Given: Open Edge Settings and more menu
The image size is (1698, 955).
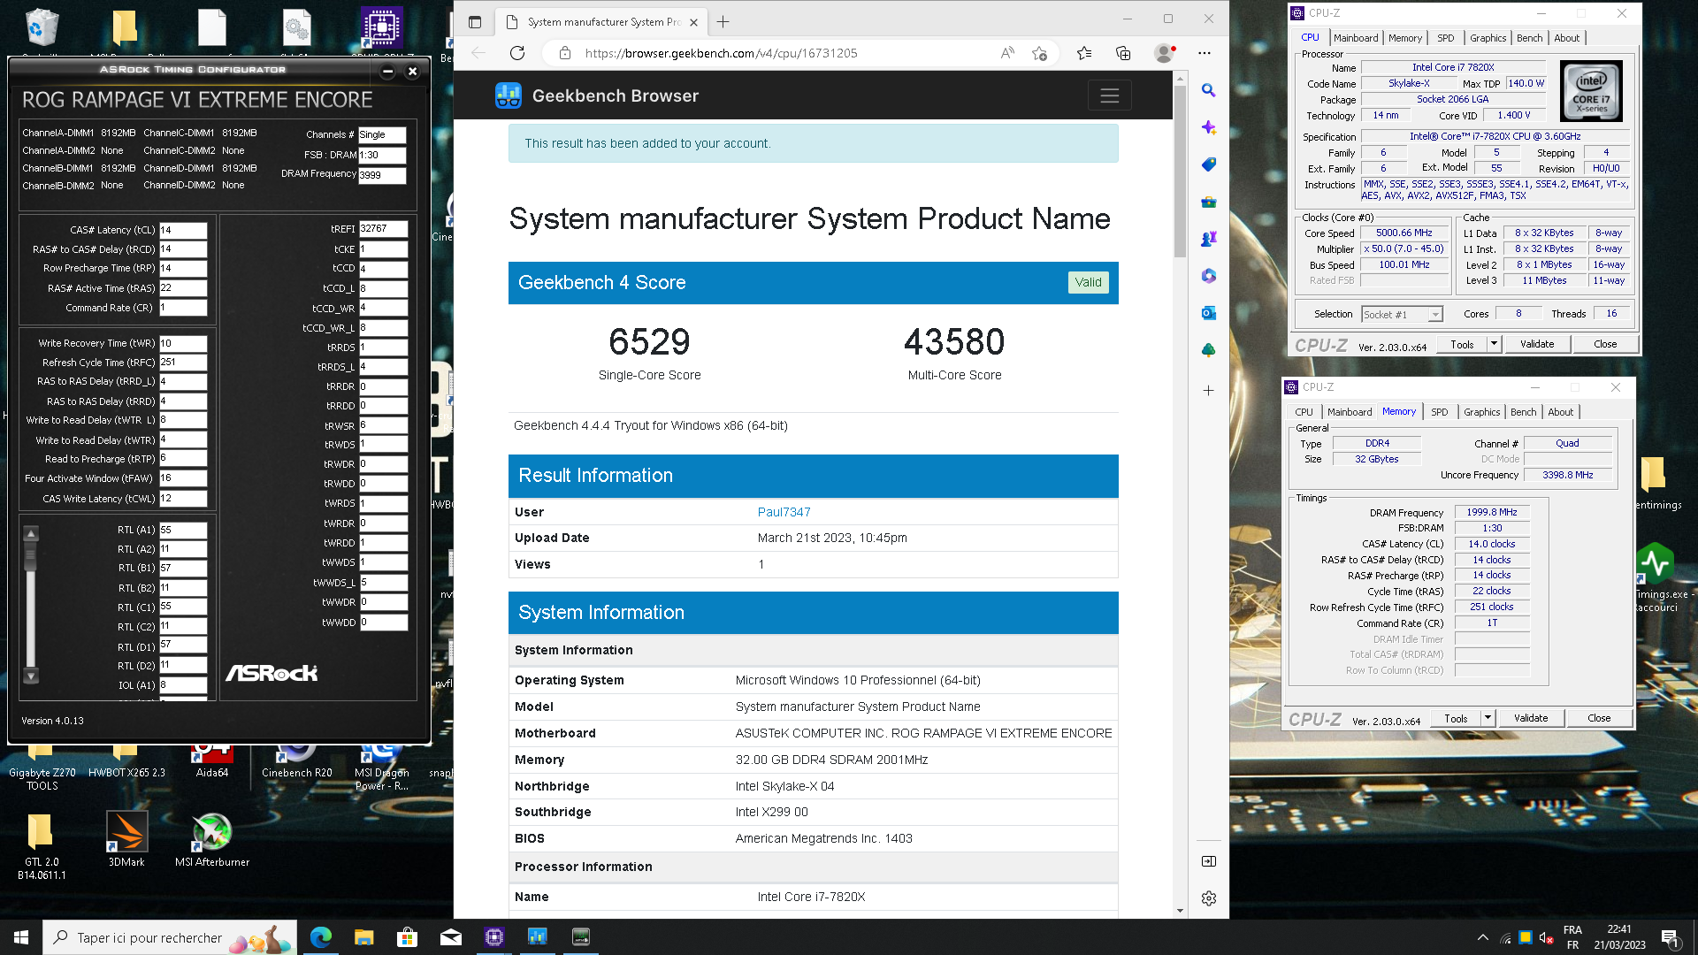Looking at the screenshot, I should tap(1204, 53).
